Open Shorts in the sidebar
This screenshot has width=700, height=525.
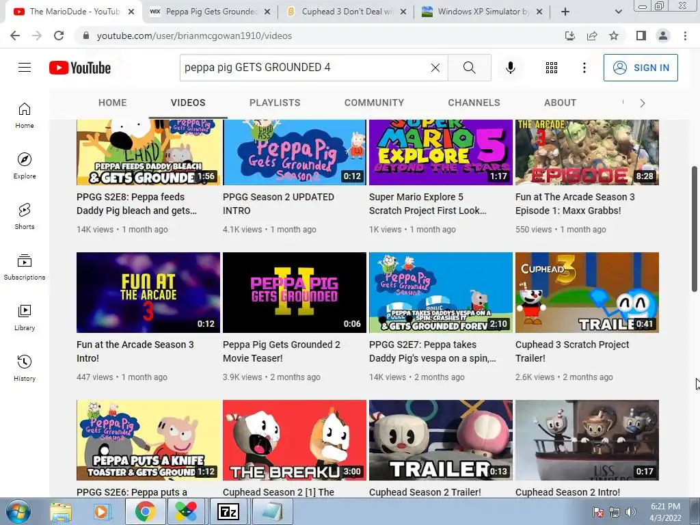(x=25, y=217)
